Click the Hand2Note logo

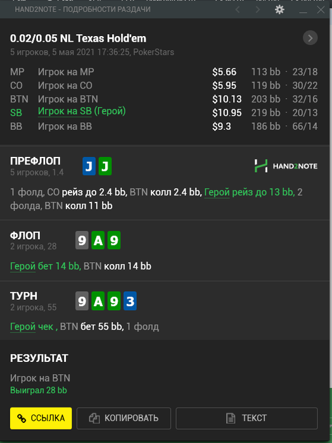286,166
